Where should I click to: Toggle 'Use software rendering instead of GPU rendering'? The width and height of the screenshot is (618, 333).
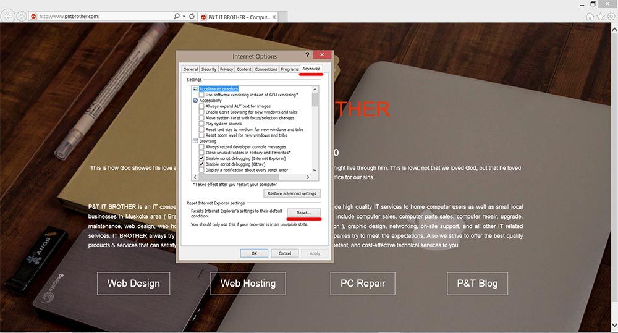pos(201,95)
